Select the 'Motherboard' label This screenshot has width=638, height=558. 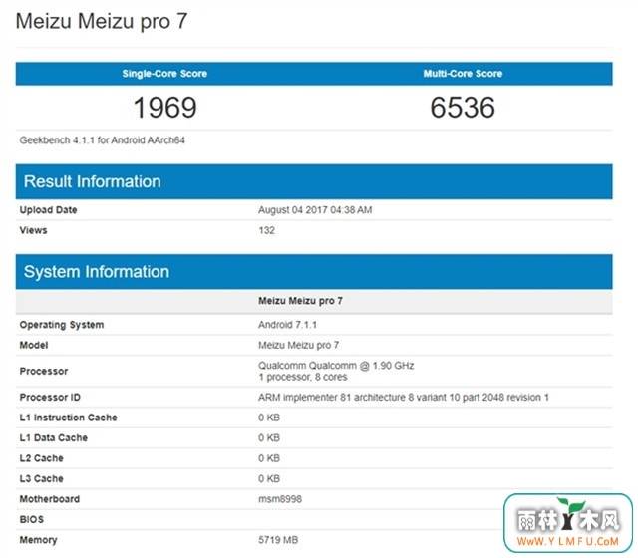click(49, 499)
